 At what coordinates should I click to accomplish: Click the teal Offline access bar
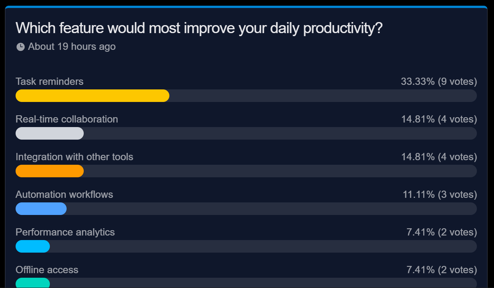(x=32, y=283)
